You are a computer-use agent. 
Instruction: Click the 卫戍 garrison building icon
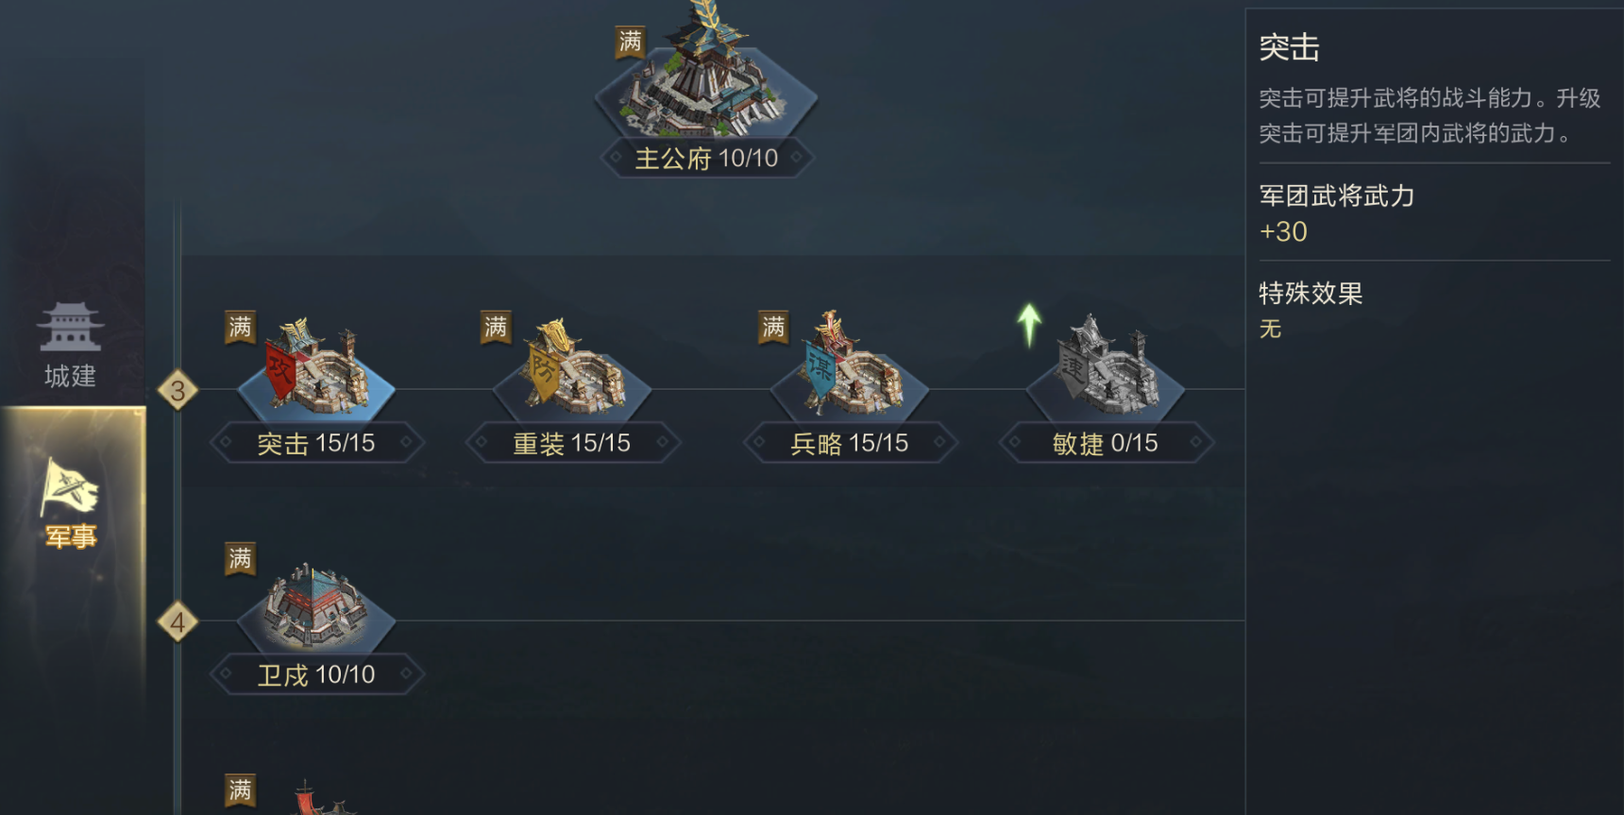[315, 607]
